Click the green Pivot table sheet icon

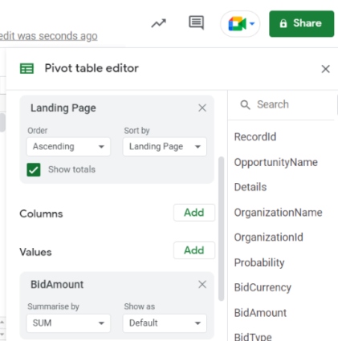[x=26, y=68]
